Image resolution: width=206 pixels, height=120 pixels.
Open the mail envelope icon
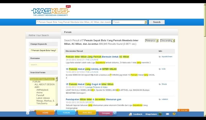tap(167, 114)
